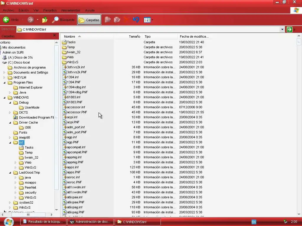Select Downloaded Program Files folder icon

[x=16, y=117]
